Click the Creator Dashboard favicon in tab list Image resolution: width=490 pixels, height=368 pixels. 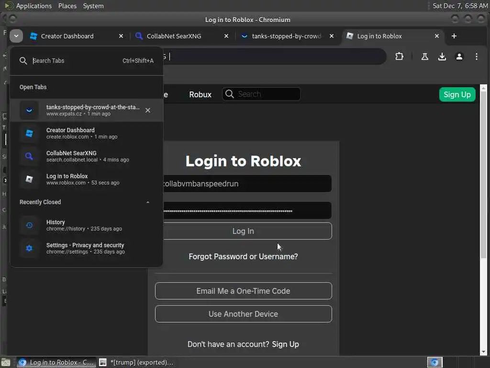(x=29, y=133)
